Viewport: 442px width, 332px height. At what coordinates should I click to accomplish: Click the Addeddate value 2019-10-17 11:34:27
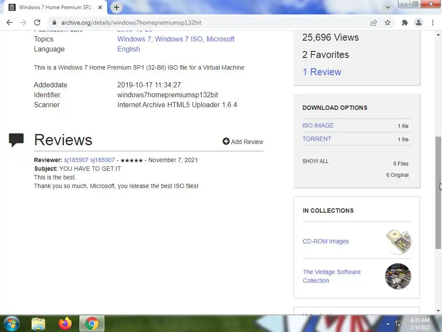click(149, 85)
